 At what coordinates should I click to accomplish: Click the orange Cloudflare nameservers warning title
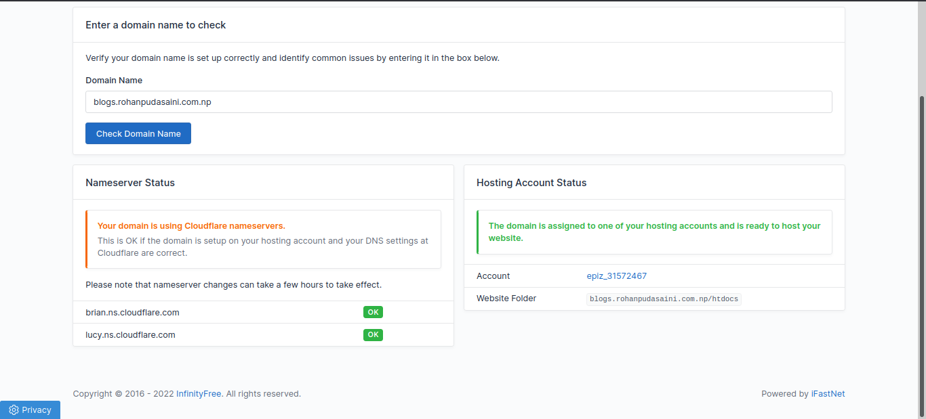pyautogui.click(x=191, y=225)
